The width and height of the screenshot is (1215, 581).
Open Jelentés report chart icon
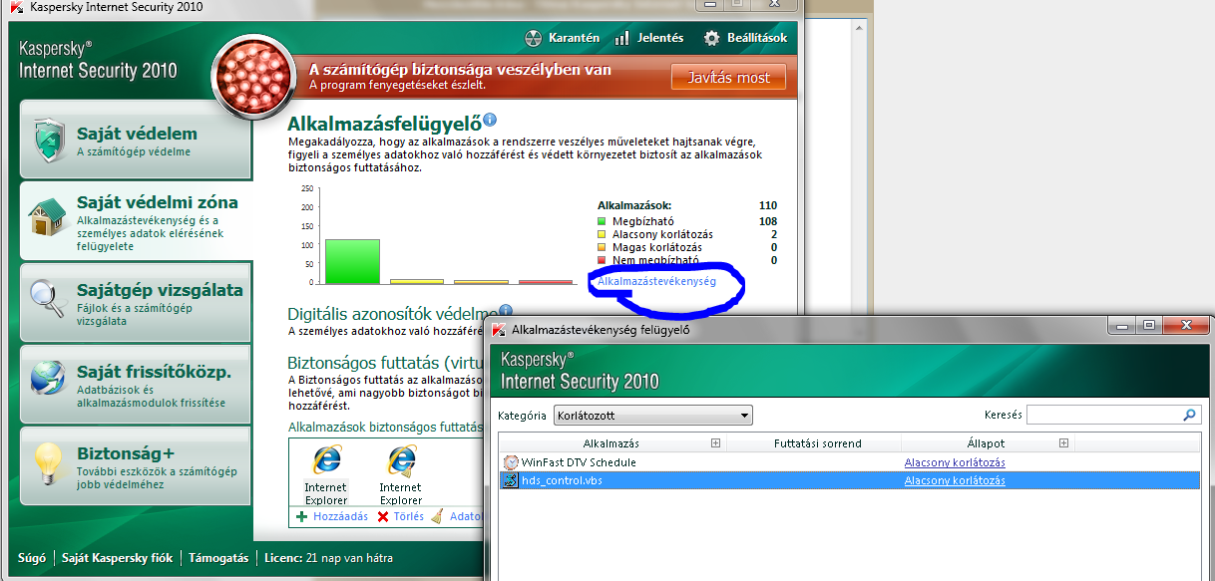pyautogui.click(x=622, y=38)
